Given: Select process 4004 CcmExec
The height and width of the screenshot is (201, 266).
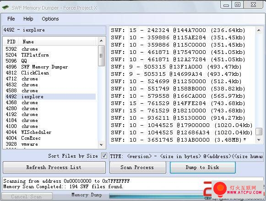Looking at the screenshot, I should point(50,138).
